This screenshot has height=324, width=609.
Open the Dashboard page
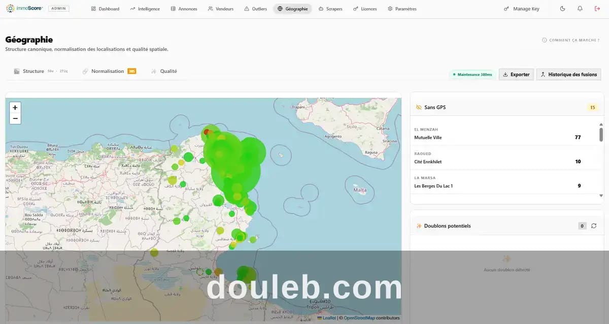click(x=105, y=9)
